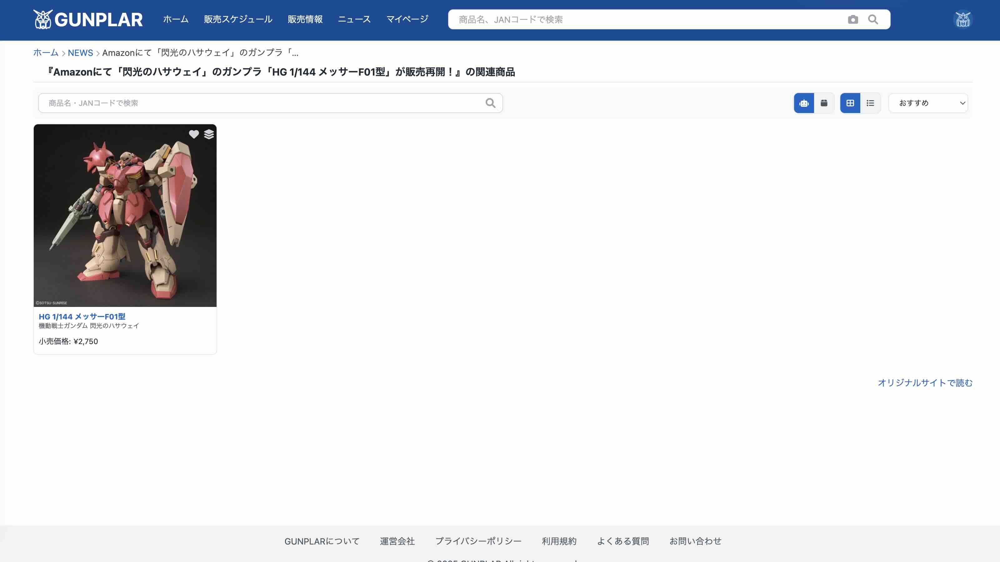Open 販売情報 in the navigation

coord(305,19)
